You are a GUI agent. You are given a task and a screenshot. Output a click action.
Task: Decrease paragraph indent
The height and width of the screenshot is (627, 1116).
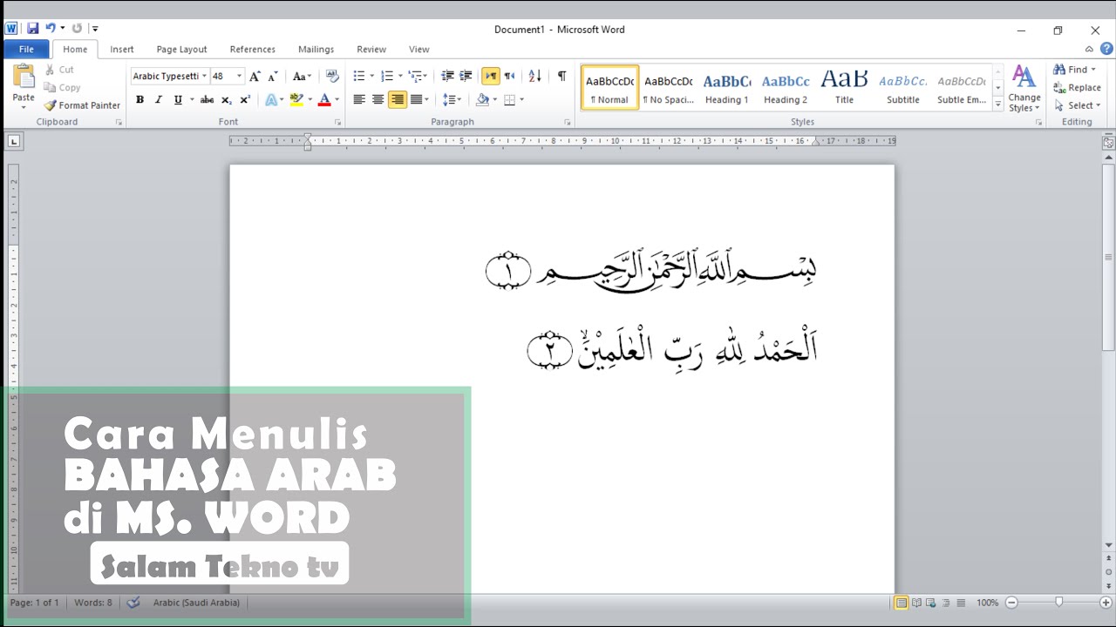[x=447, y=77]
